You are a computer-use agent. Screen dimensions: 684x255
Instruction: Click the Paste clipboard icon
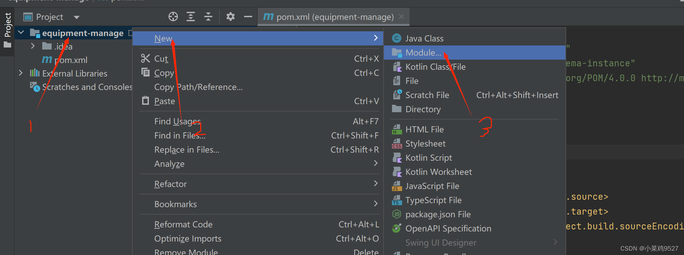[146, 100]
